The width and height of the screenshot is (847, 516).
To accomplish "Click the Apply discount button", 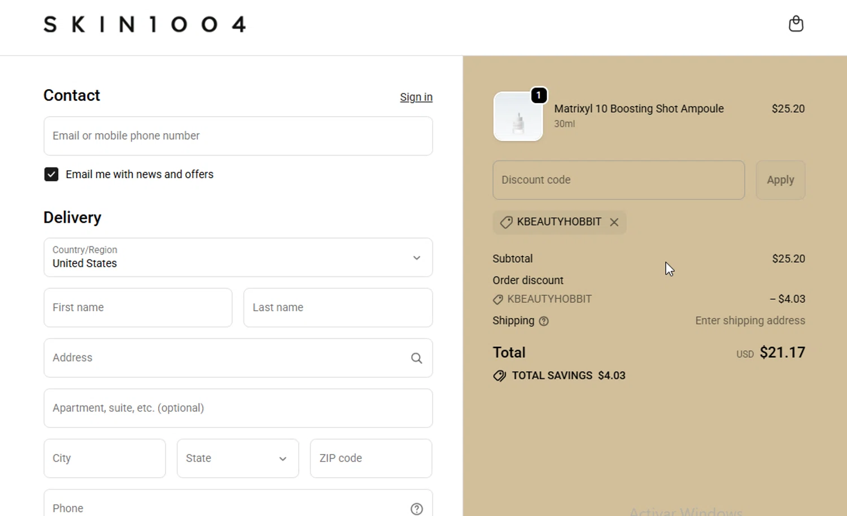I will pos(780,180).
